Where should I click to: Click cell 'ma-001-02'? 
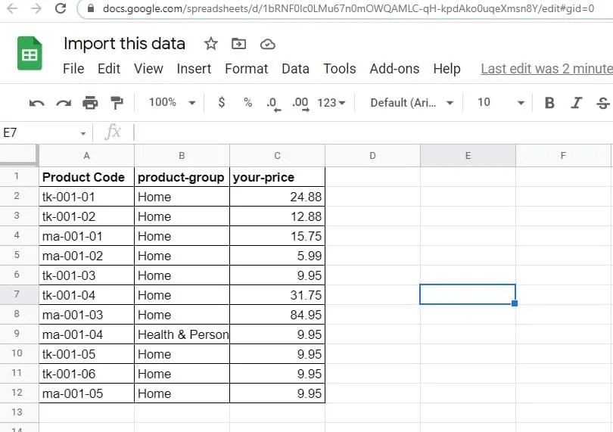(86, 256)
